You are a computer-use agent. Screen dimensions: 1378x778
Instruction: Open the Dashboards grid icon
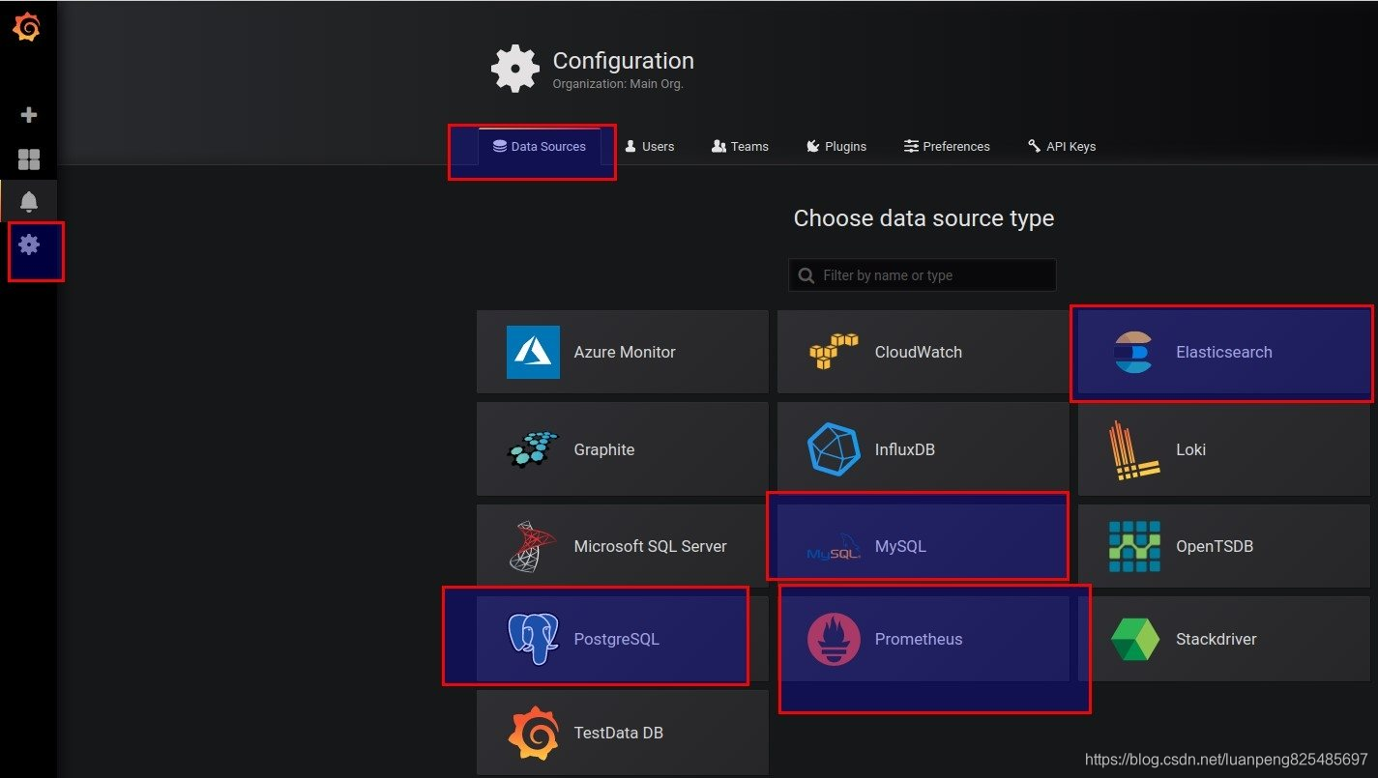coord(29,158)
